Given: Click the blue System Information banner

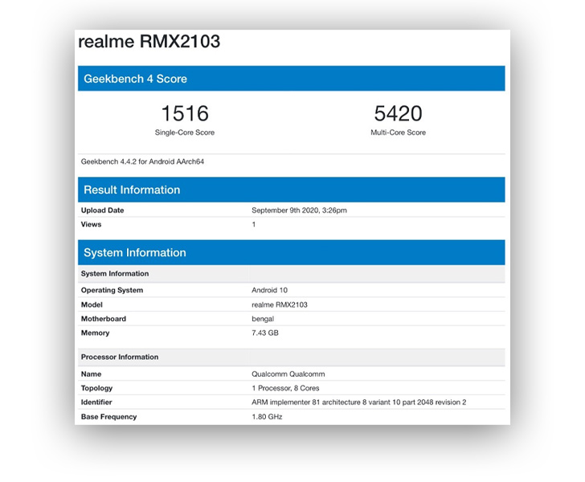Looking at the screenshot, I should pyautogui.click(x=292, y=252).
